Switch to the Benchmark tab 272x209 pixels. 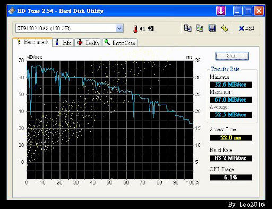32,42
